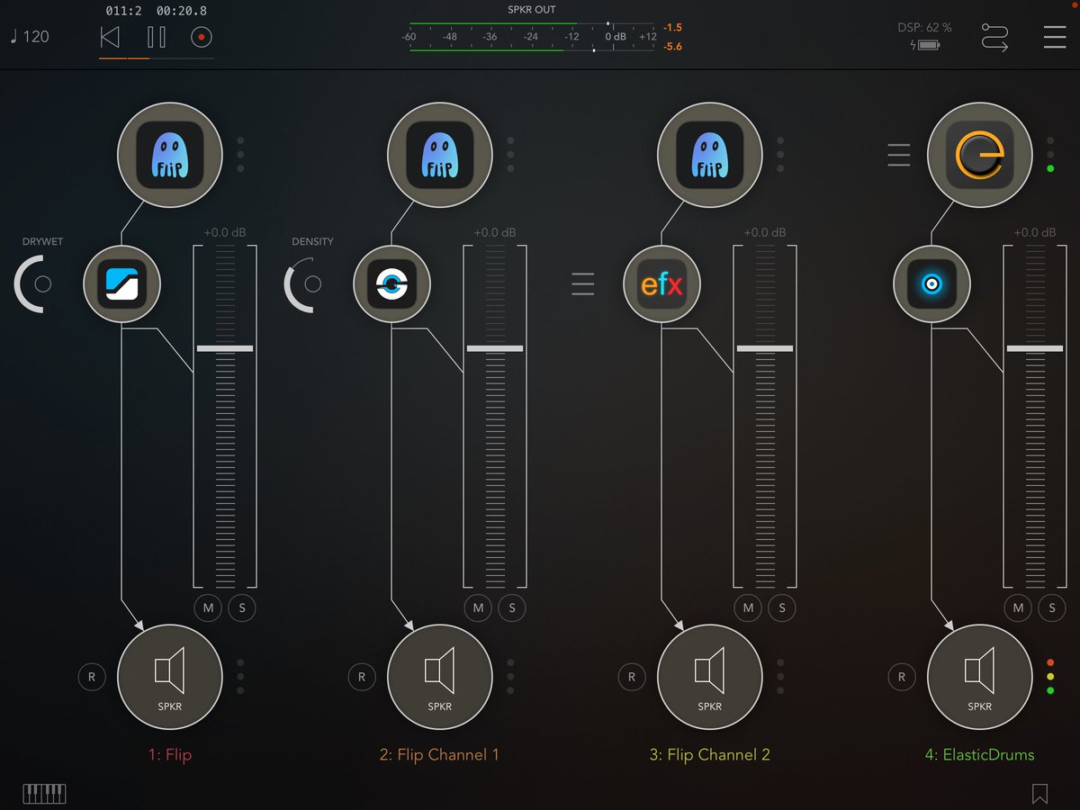Select SPKR output of channel 1: Flip
Screen dimensions: 1080x810
170,677
